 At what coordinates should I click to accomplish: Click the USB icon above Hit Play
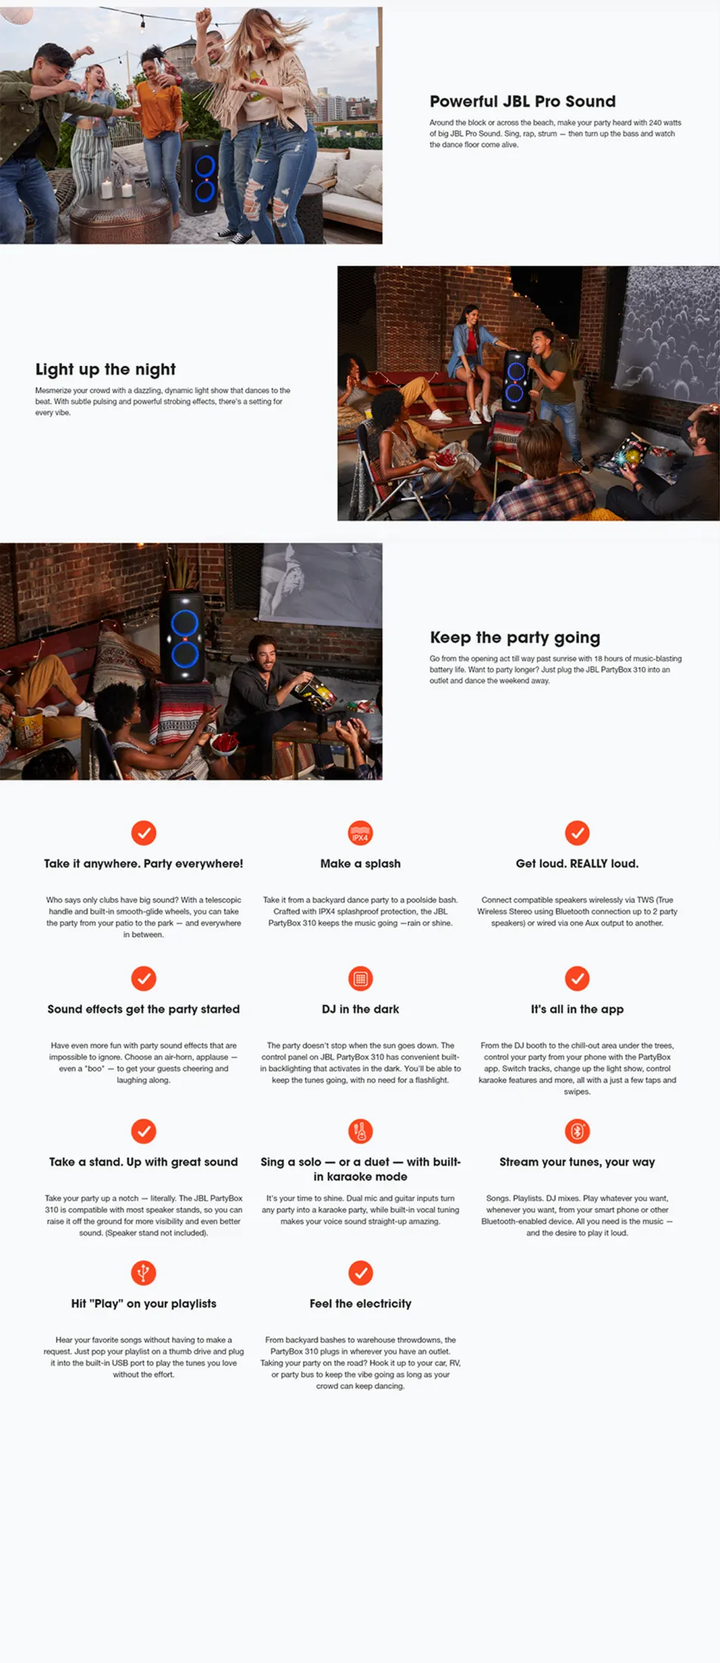[144, 1272]
